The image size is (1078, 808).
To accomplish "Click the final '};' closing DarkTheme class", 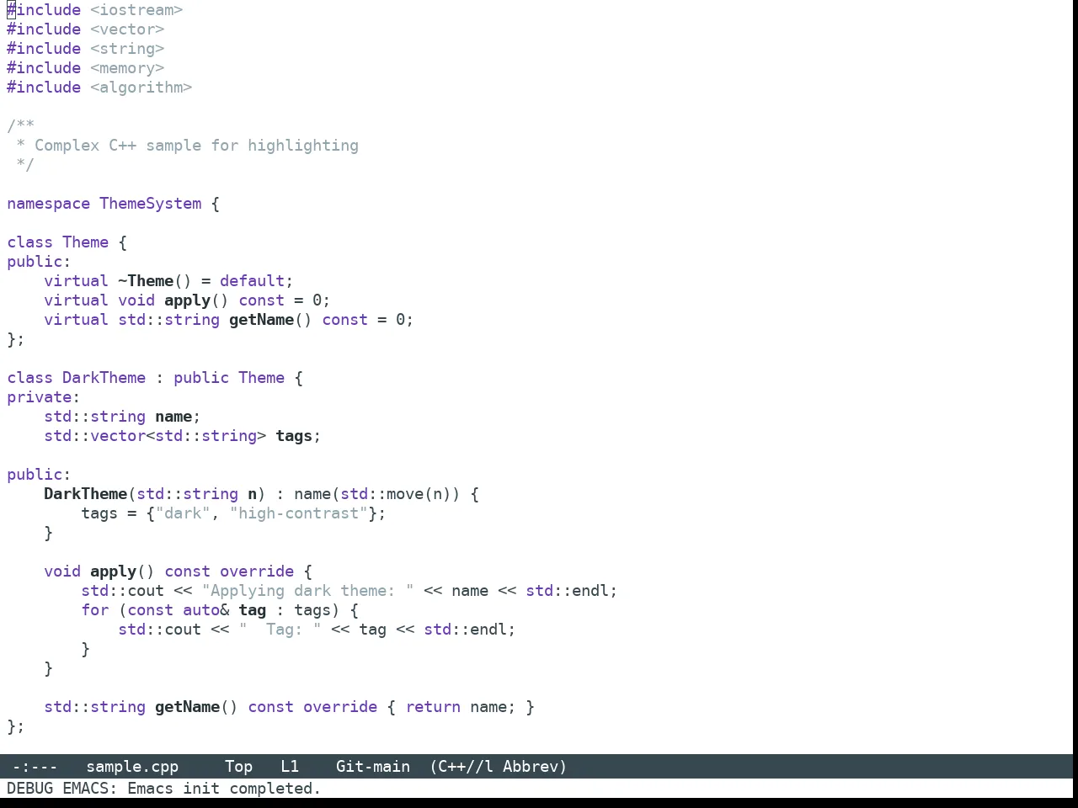I will pyautogui.click(x=16, y=726).
